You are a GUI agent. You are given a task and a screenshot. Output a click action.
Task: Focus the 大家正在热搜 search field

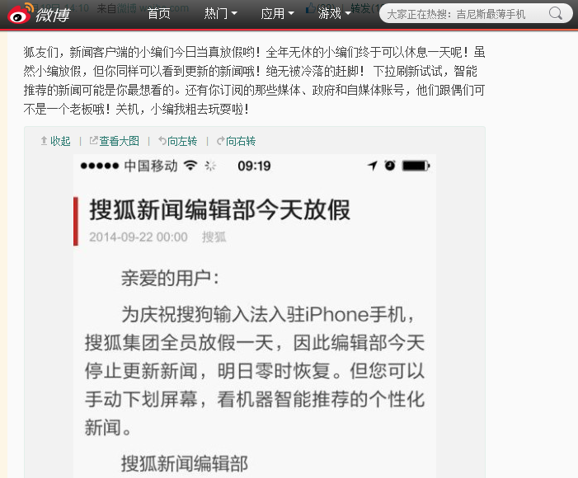465,14
